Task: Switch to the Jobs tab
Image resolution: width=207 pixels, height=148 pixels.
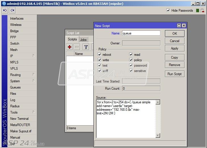Action: click(x=83, y=40)
